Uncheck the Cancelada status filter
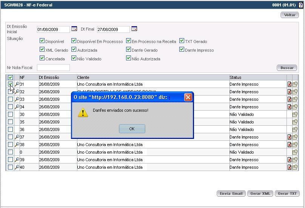305x208 pixels. (x=42, y=58)
